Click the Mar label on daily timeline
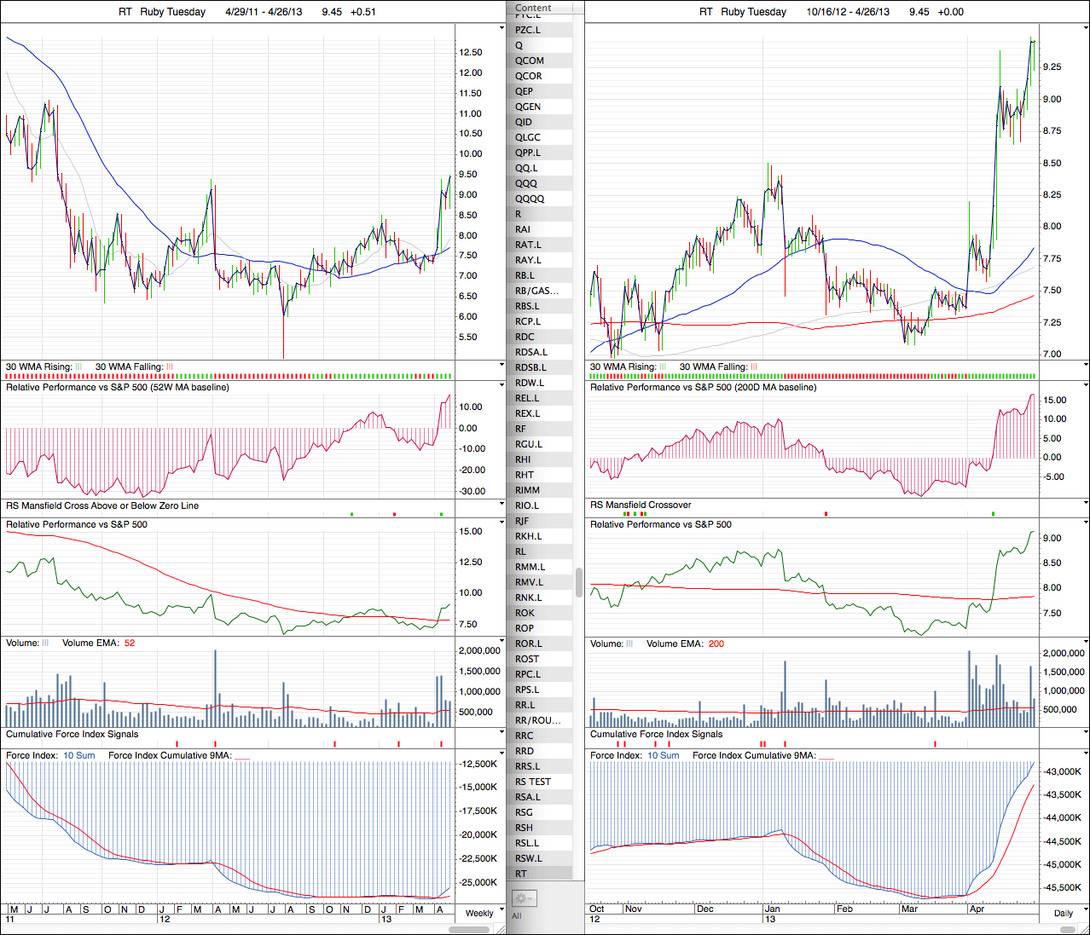 pos(909,909)
